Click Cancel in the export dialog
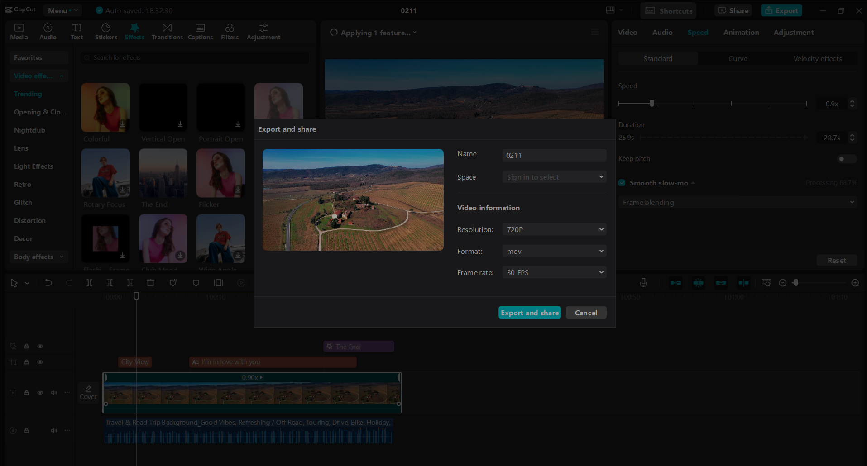 (x=586, y=313)
